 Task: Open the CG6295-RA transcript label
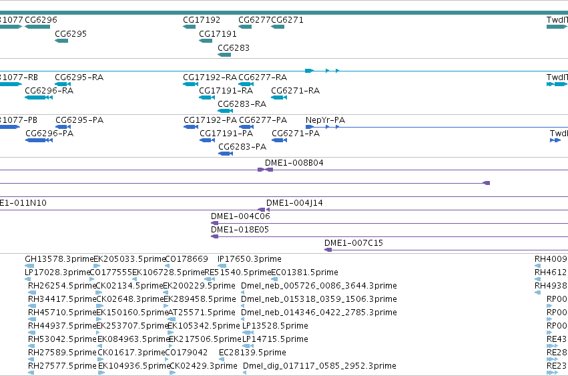79,77
